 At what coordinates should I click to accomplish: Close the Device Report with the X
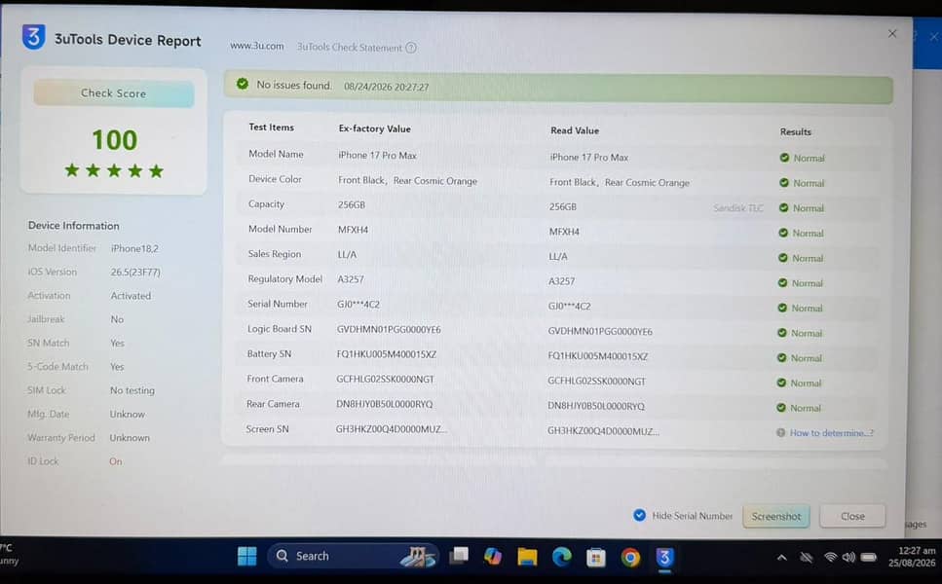coord(892,34)
